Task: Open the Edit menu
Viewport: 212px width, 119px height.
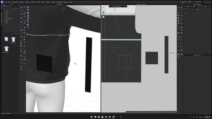Action: (x=9, y=2)
